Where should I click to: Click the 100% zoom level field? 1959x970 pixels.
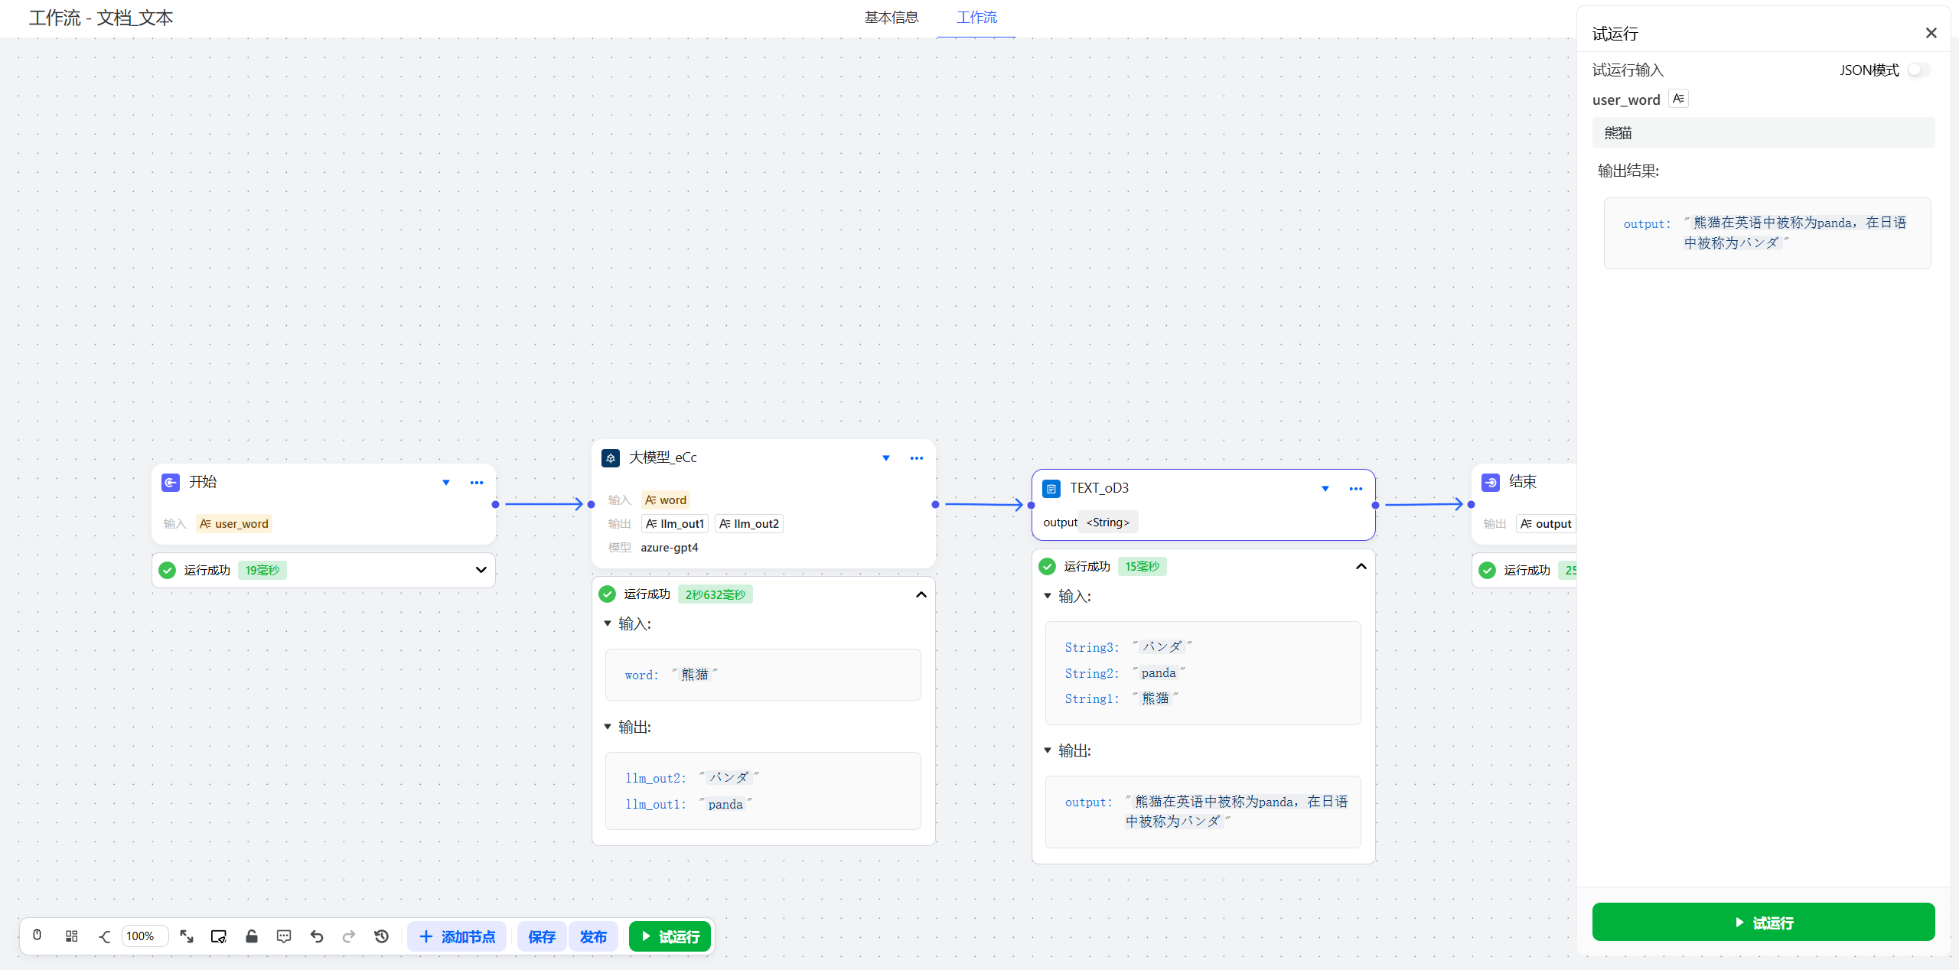point(143,936)
